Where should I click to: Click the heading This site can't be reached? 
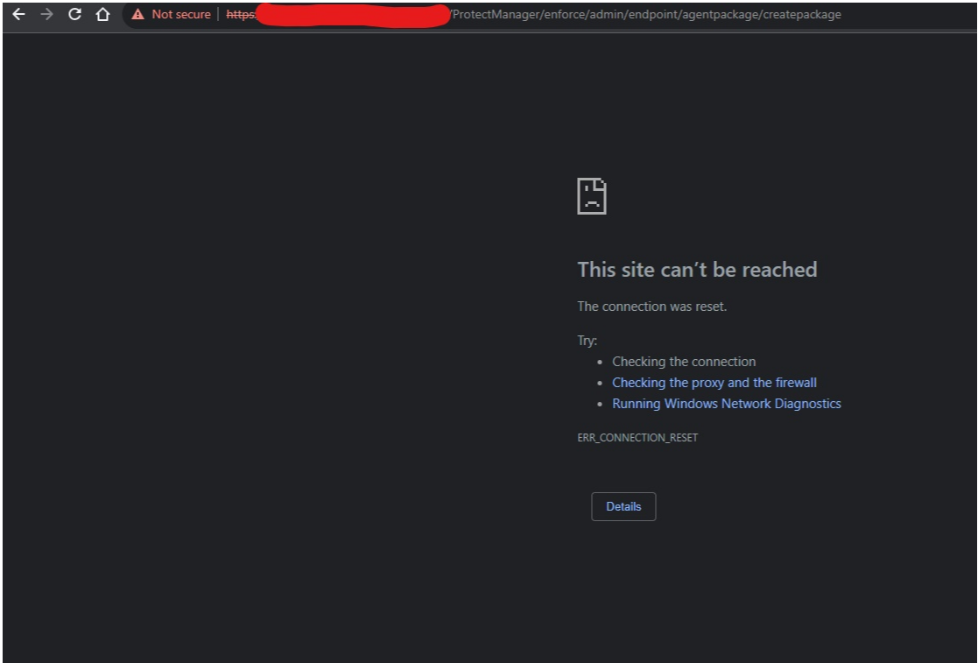pyautogui.click(x=697, y=270)
